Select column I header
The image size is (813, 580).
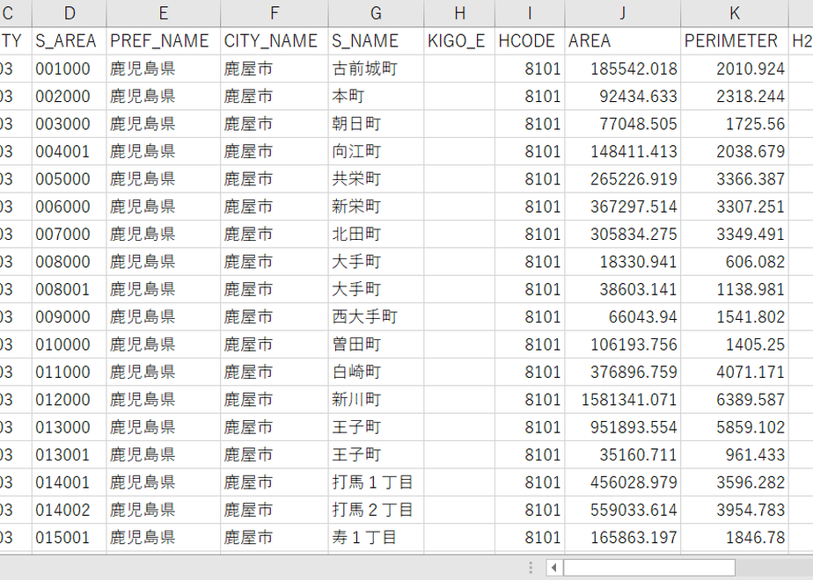(x=530, y=13)
